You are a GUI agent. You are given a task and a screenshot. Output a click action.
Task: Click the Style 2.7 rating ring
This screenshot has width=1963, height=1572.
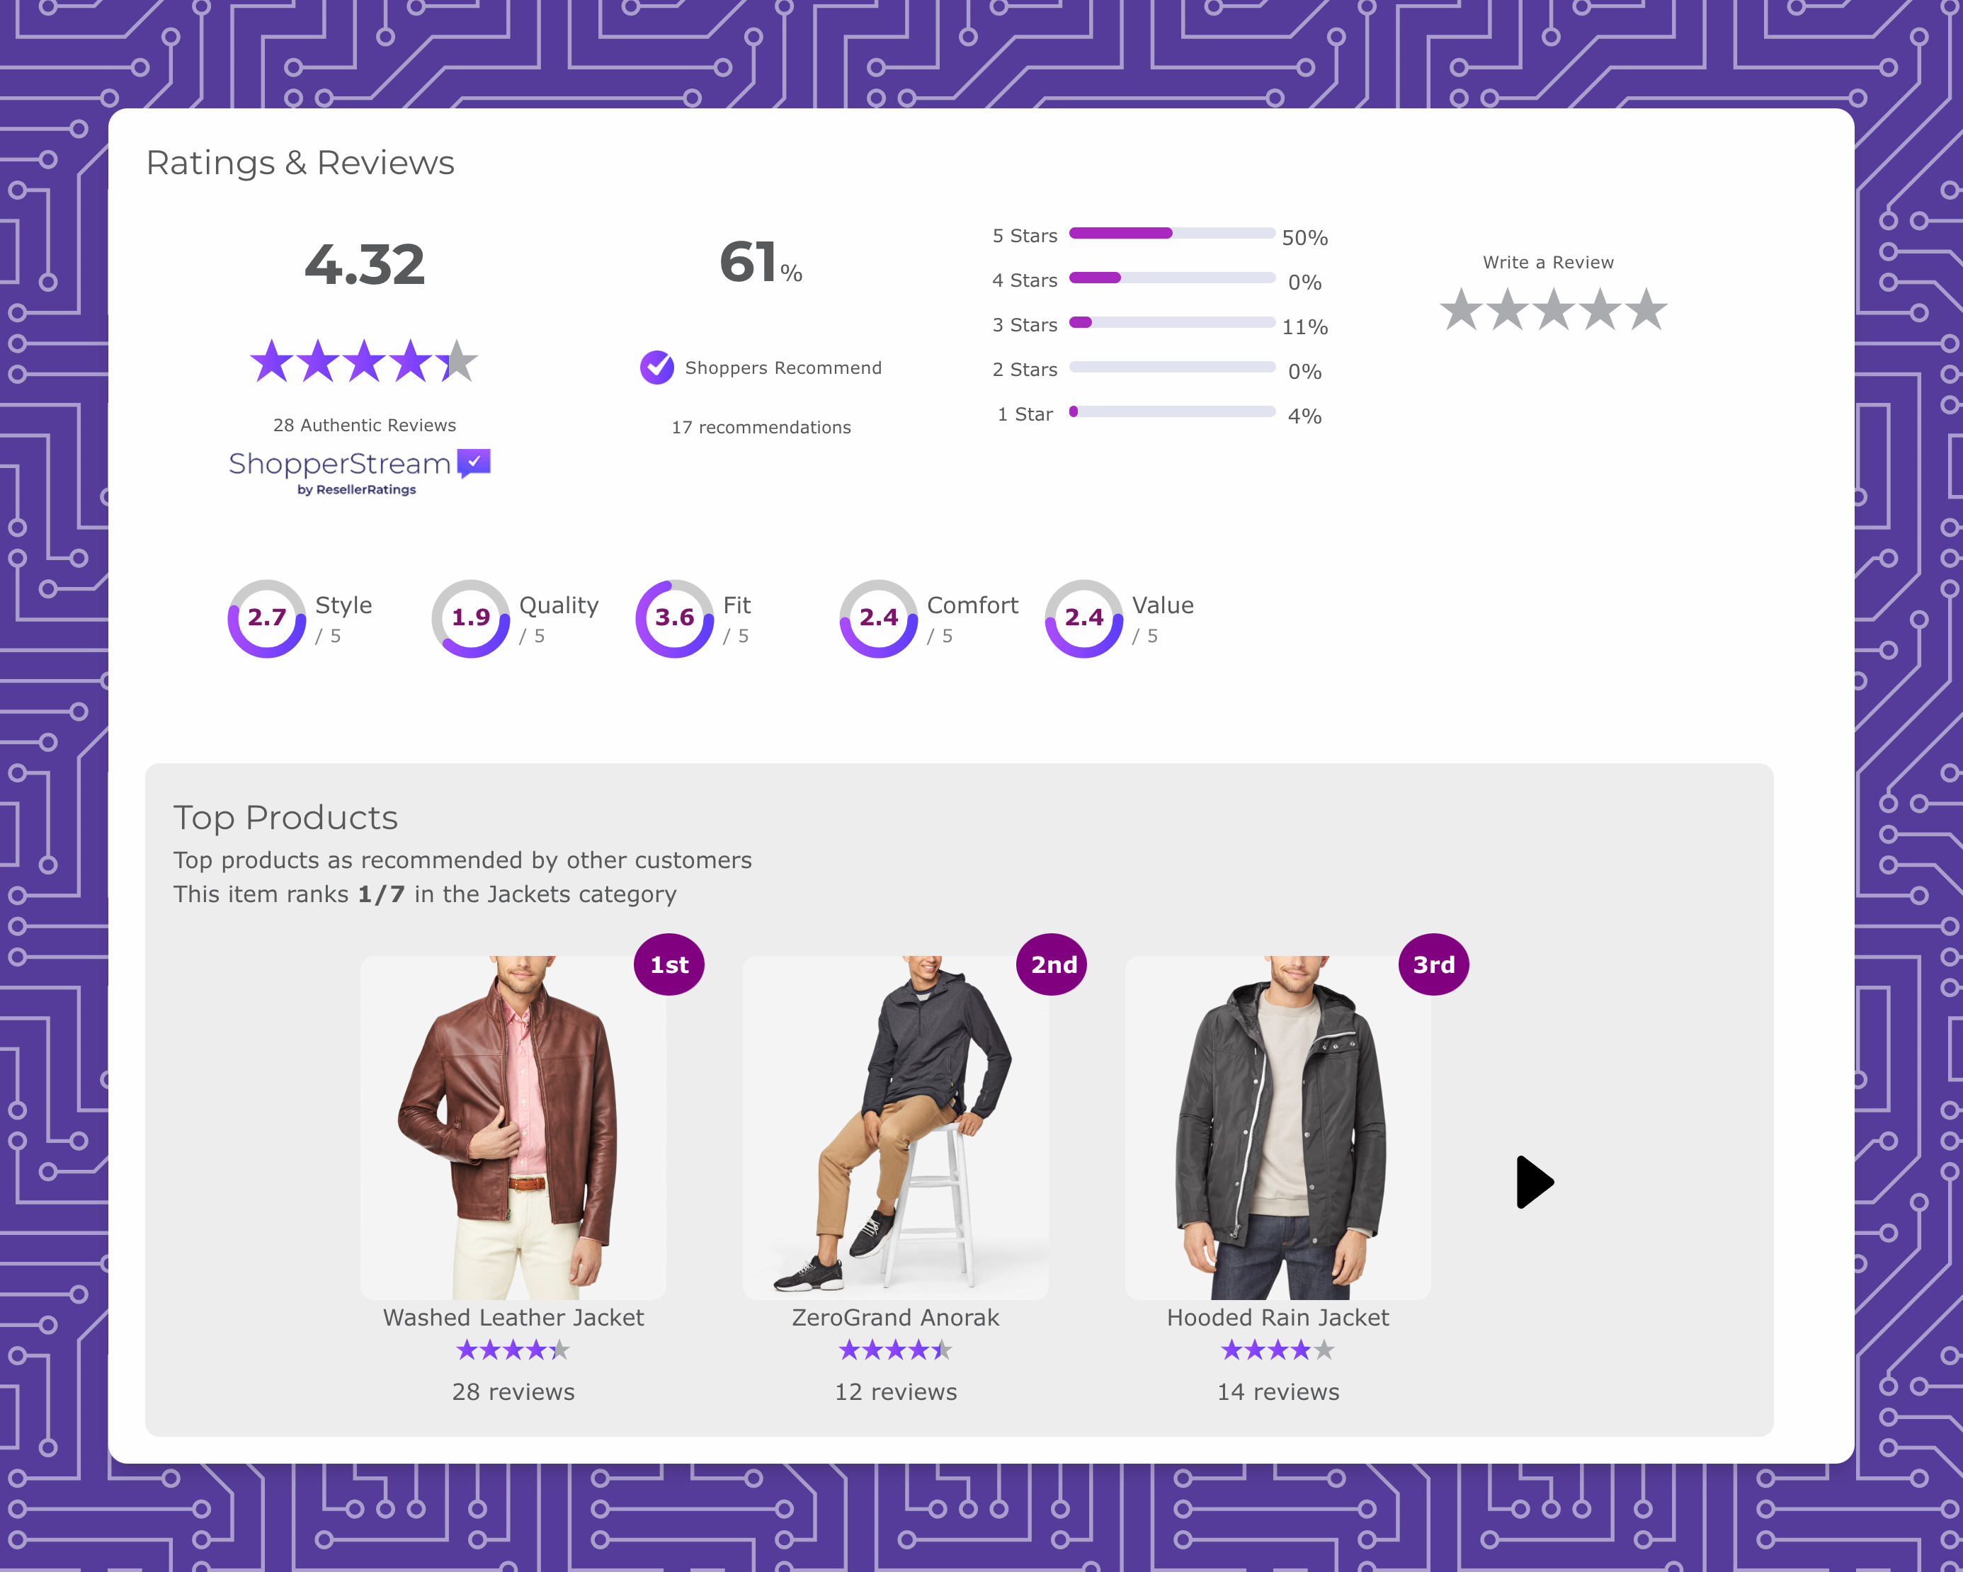pyautogui.click(x=267, y=618)
